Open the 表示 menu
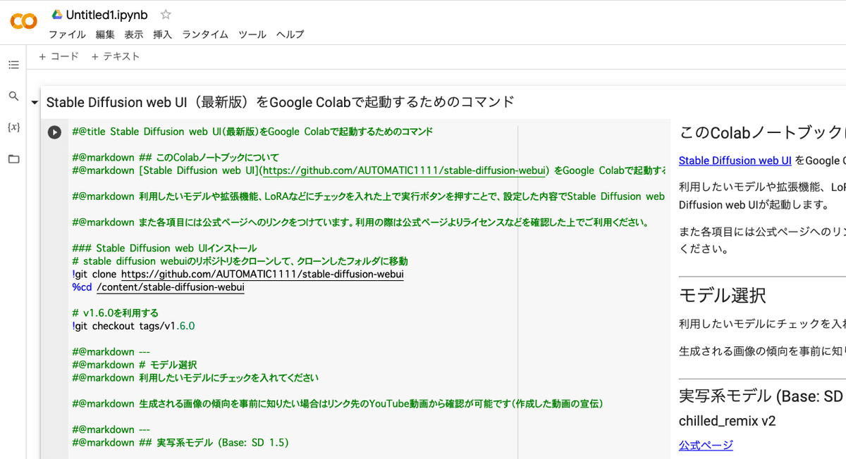Screen dimensions: 846x459 (134, 34)
